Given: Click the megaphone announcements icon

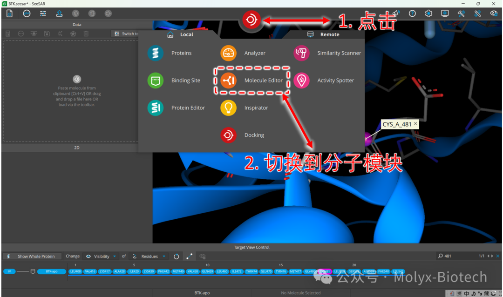Looking at the screenshot, I should click(396, 13).
